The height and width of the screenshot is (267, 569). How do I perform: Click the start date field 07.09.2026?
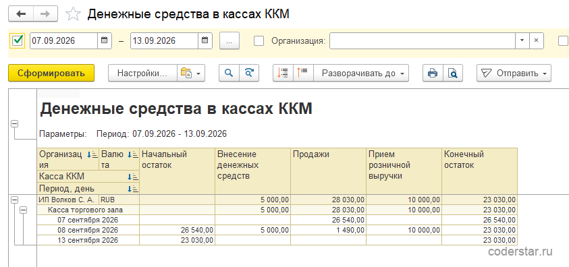pos(63,40)
